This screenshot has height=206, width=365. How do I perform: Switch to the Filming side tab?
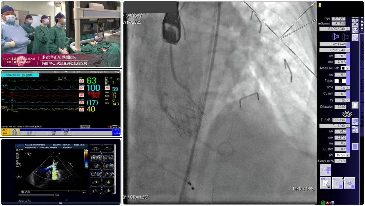(x=362, y=120)
